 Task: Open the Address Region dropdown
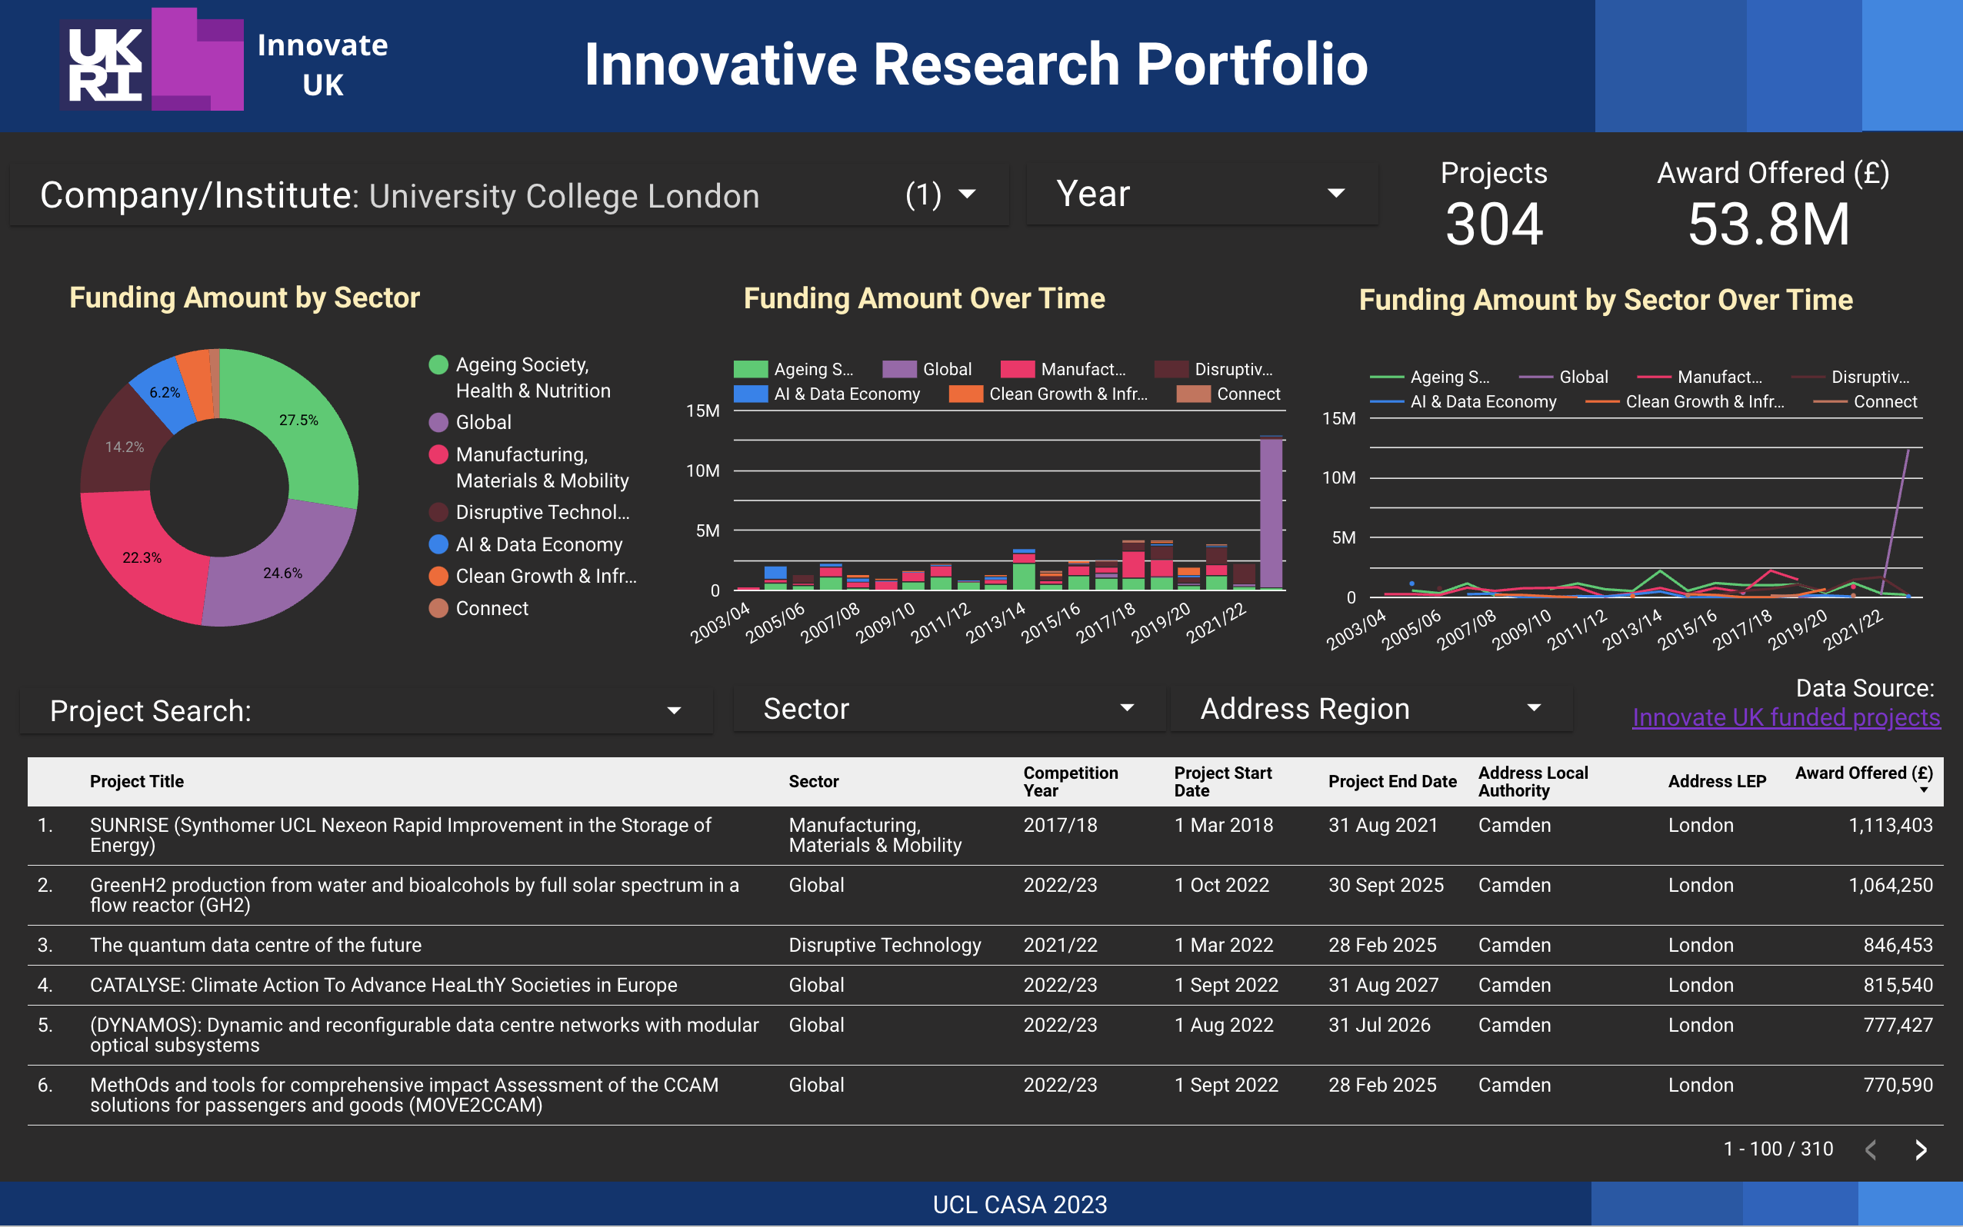[1371, 709]
